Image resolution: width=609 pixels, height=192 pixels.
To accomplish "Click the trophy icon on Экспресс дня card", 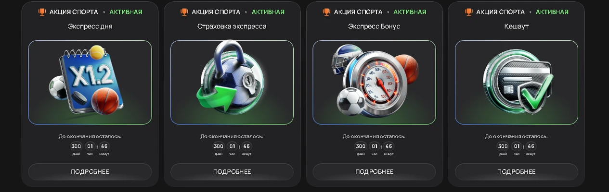I will coord(42,12).
